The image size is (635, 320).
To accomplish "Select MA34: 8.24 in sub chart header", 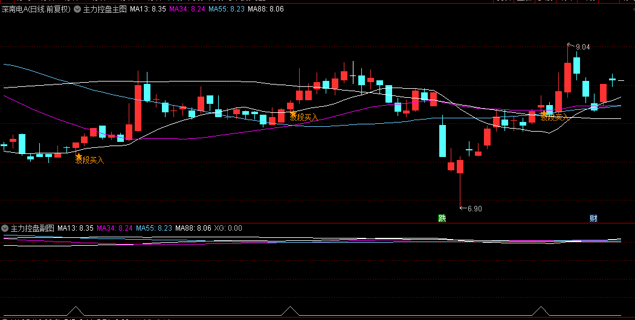I will (x=115, y=228).
